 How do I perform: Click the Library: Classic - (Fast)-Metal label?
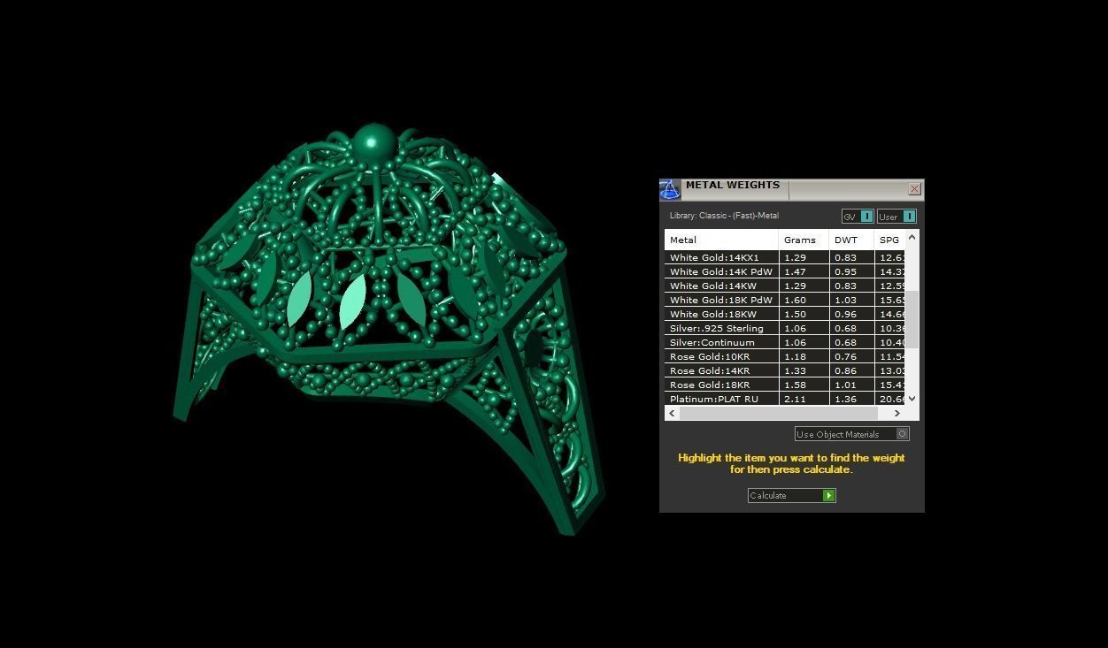(x=724, y=216)
